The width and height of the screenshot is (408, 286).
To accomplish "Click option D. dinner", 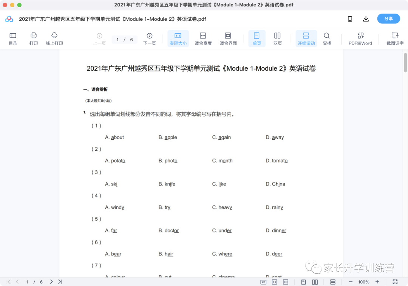I will pos(276,230).
